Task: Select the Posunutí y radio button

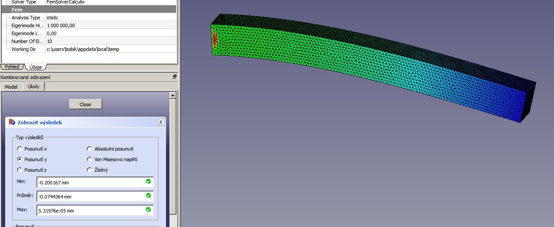Action: pos(20,159)
